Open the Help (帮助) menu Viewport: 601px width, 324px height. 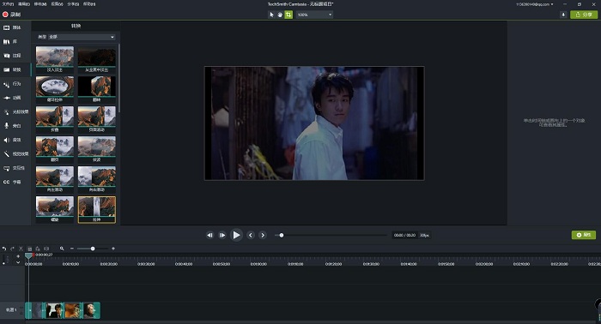(89, 3)
